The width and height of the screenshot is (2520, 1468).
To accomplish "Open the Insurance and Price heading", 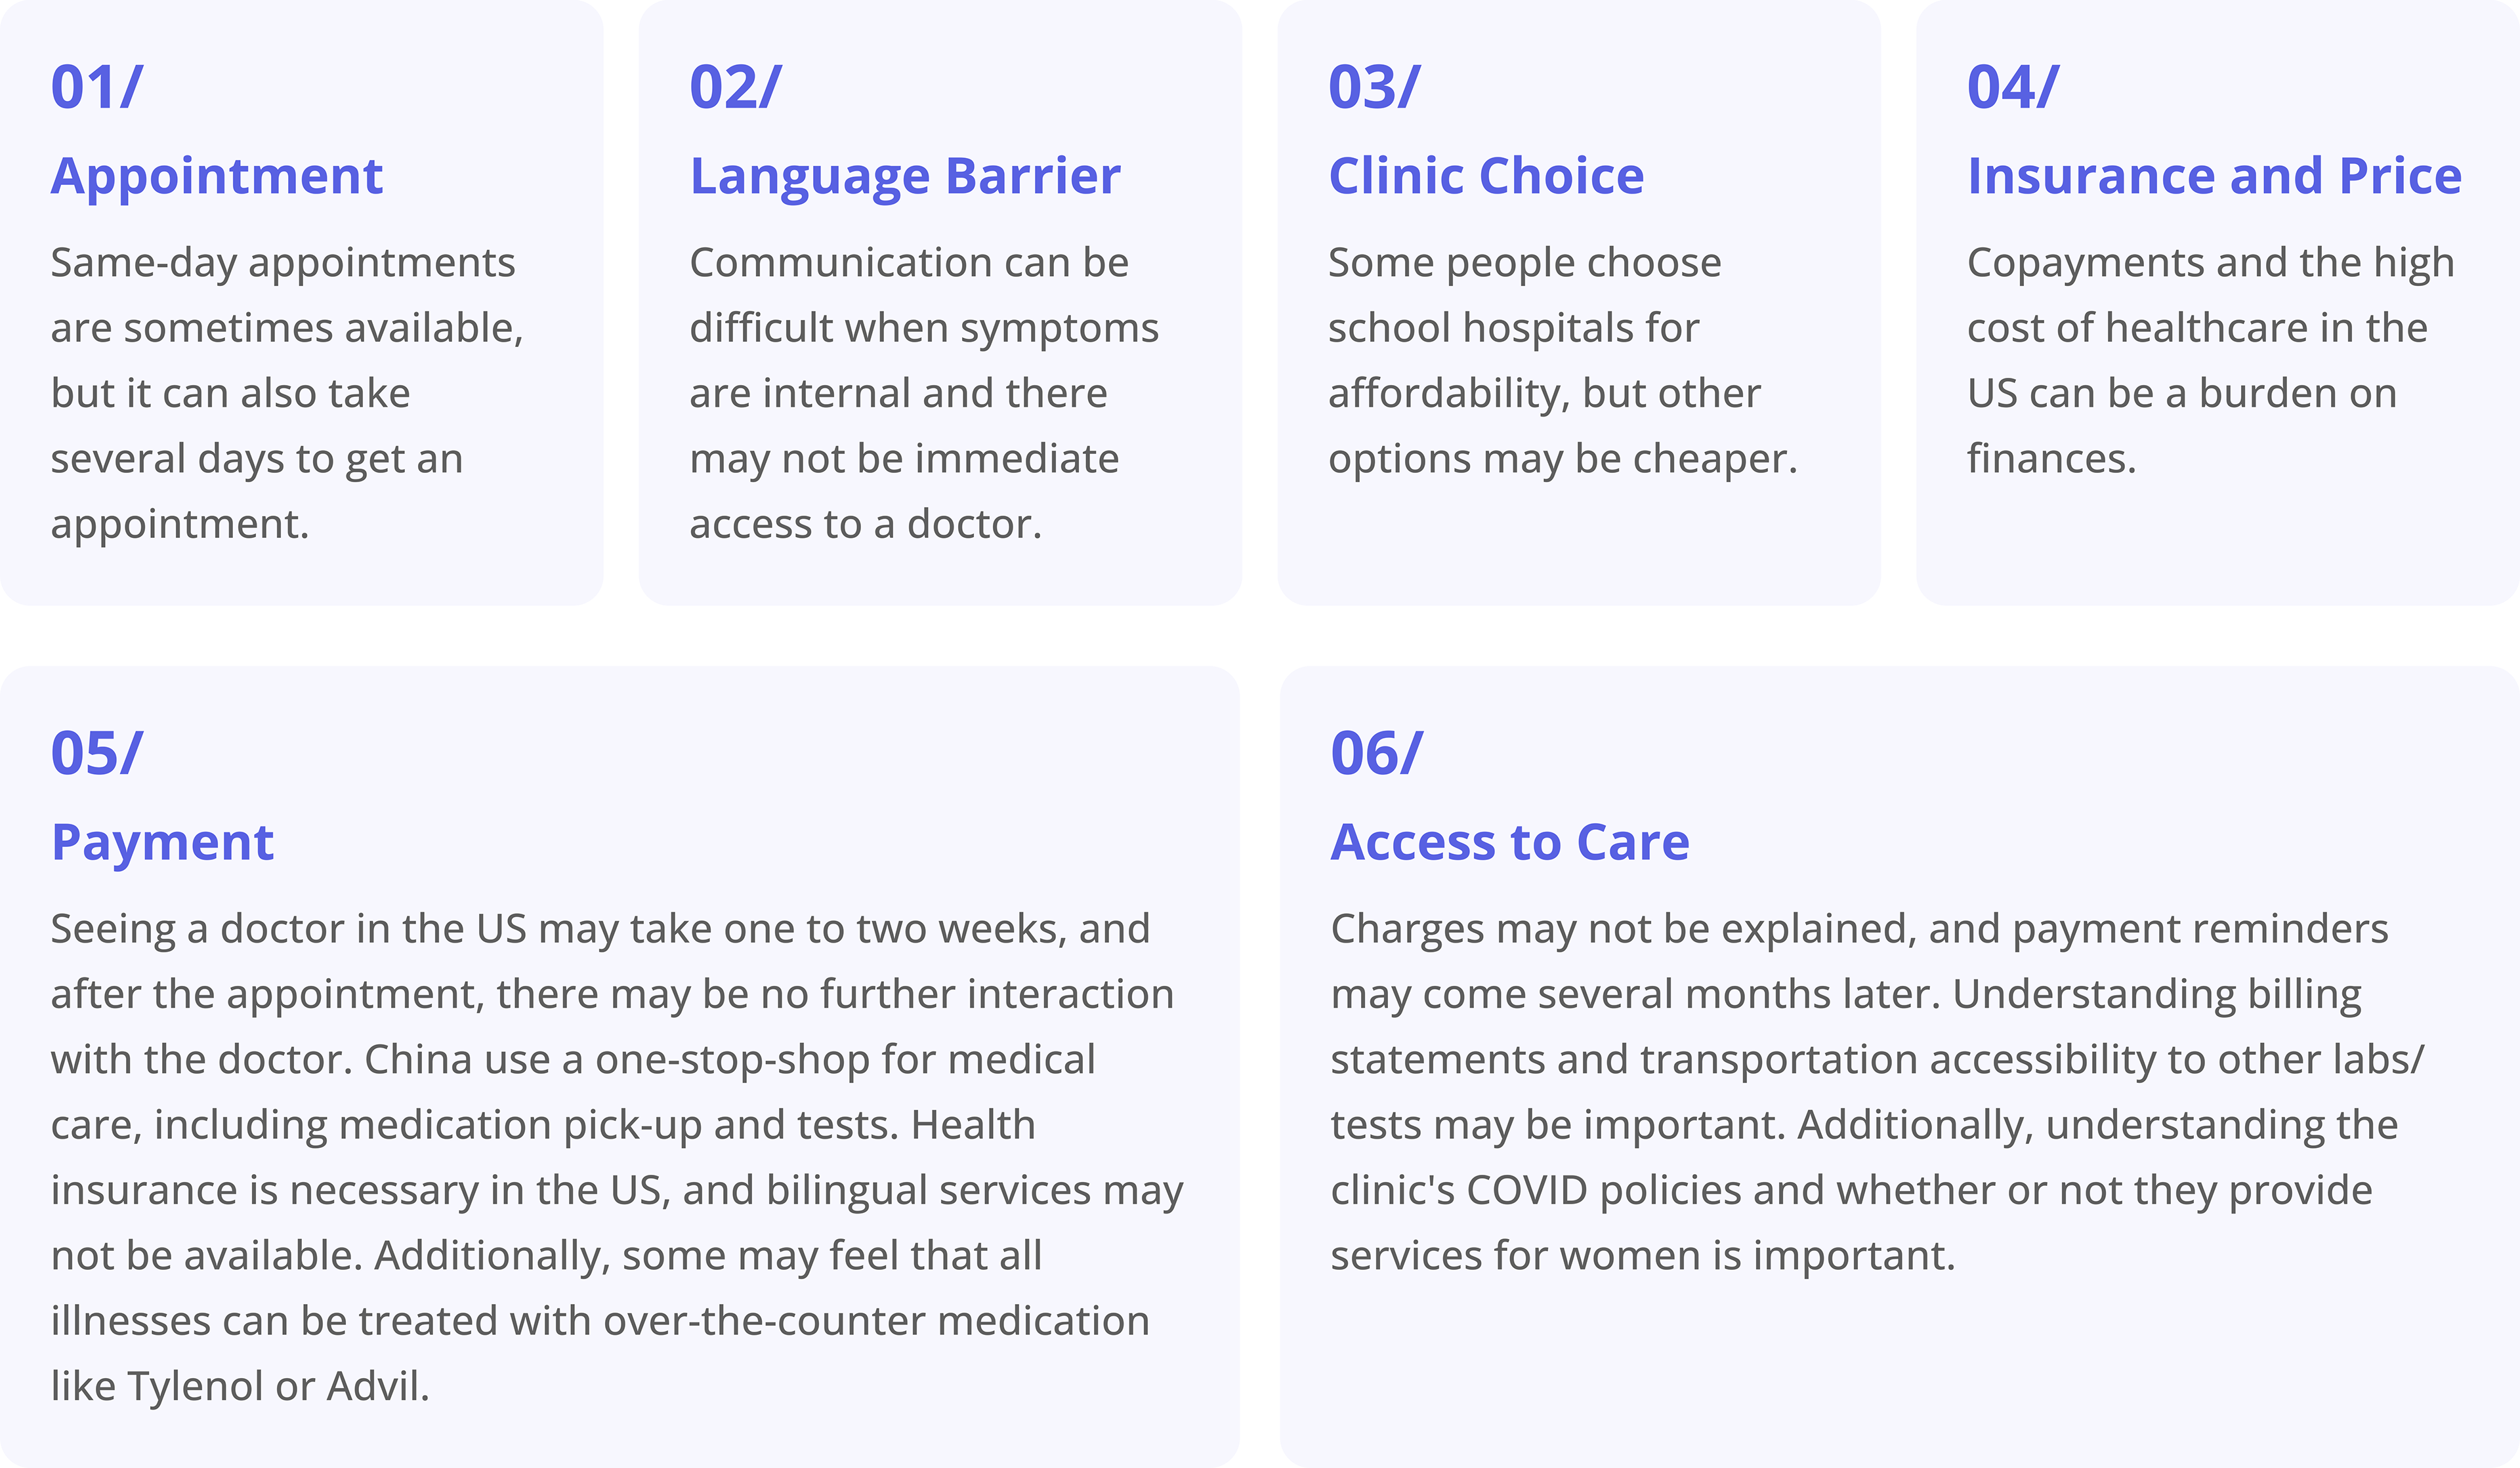I will [2214, 177].
